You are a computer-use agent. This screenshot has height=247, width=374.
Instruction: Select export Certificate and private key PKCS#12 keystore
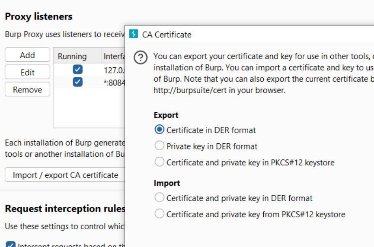tap(160, 162)
